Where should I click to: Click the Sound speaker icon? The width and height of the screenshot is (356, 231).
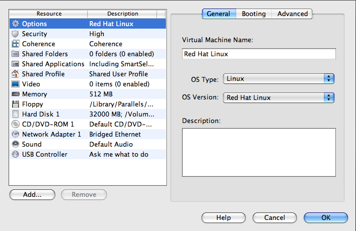coord(15,144)
